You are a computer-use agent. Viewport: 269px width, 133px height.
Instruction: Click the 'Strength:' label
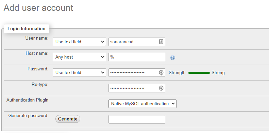coord(178,73)
